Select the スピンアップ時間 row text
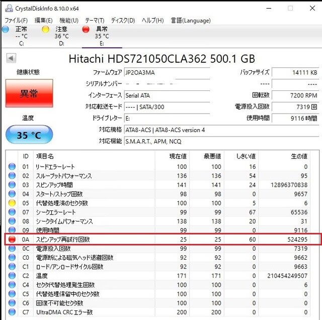Viewport: 322px width, 320px height. coord(54,185)
